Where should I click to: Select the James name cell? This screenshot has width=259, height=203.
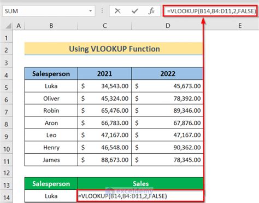[x=51, y=160]
